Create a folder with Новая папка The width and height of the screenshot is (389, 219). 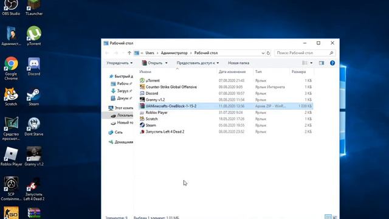point(238,63)
